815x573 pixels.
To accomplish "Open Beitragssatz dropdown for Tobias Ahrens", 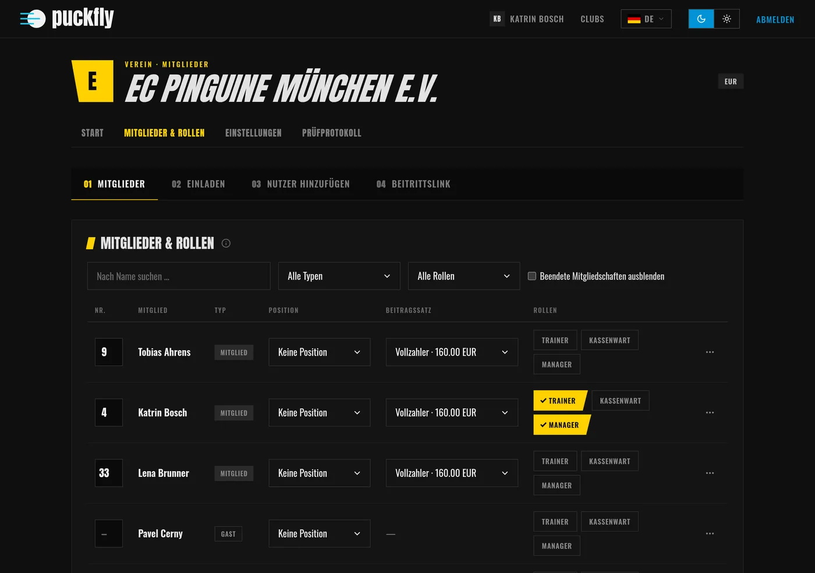I will point(452,352).
